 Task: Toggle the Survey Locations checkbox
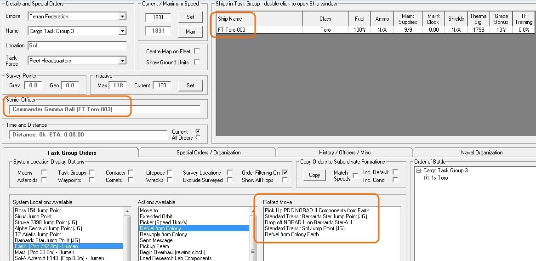coord(230,172)
